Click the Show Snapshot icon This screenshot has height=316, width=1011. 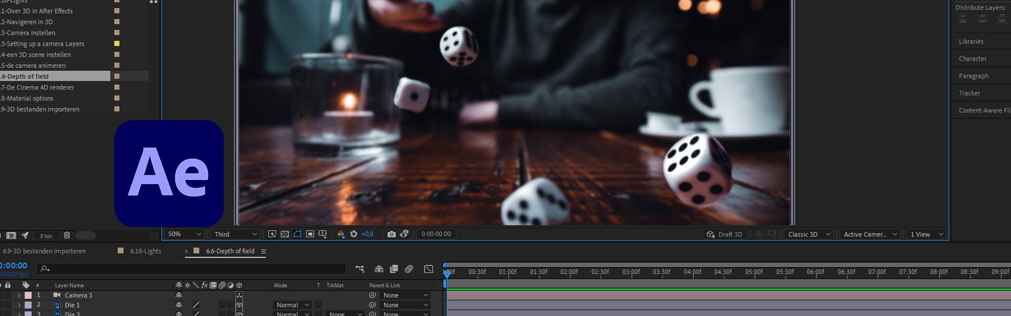pyautogui.click(x=404, y=234)
